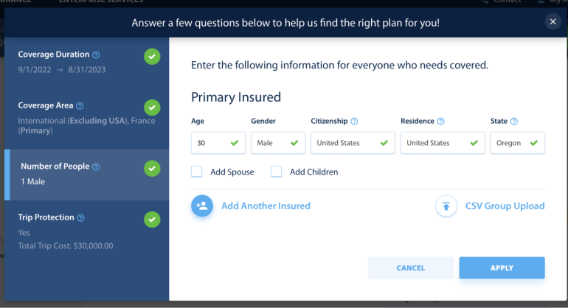Screen dimensions: 568x308
Task: Select the State dropdown showing Oregon
Action: [x=517, y=143]
